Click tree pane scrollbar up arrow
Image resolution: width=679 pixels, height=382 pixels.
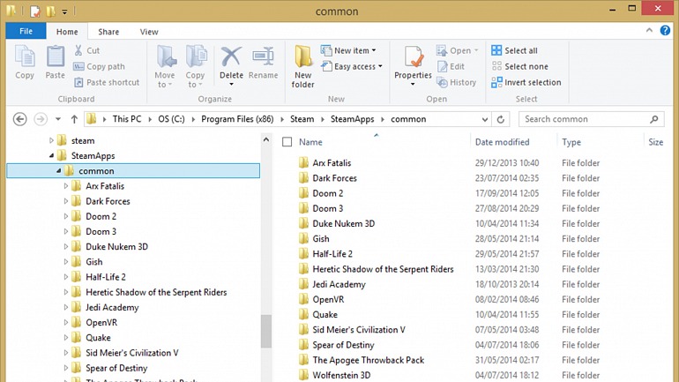pyautogui.click(x=266, y=139)
